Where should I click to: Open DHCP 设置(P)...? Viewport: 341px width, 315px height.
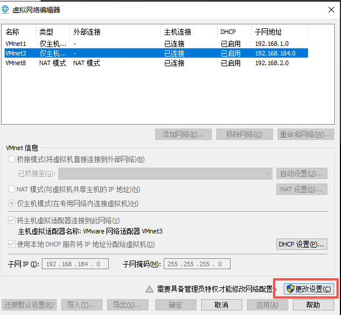coord(302,244)
